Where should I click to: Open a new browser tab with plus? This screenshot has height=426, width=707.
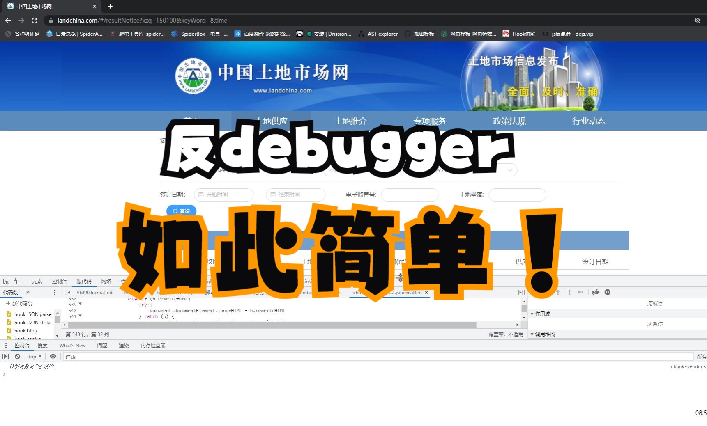click(110, 6)
